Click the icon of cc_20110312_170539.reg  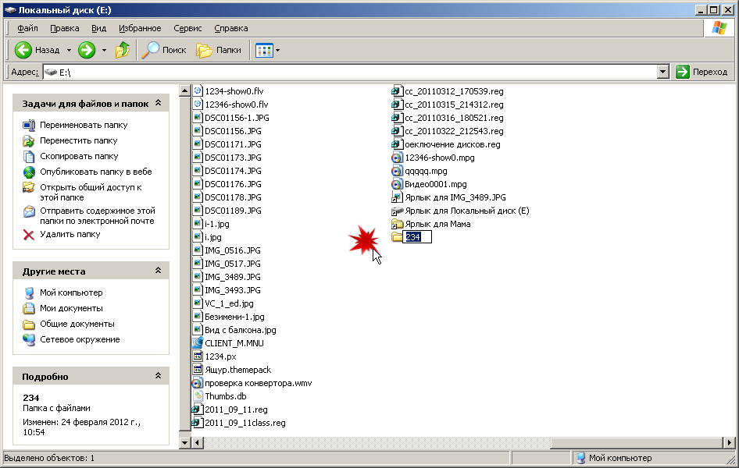pyautogui.click(x=398, y=90)
